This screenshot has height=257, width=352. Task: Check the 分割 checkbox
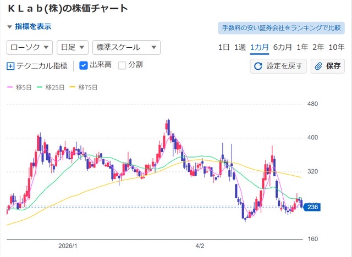pyautogui.click(x=122, y=65)
